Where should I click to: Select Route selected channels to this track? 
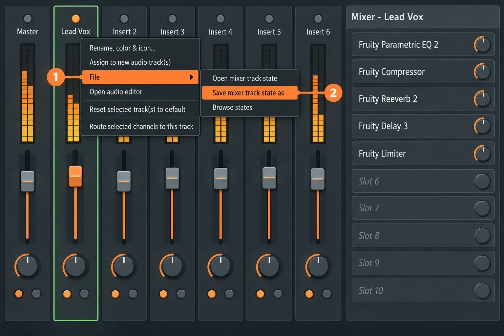140,126
